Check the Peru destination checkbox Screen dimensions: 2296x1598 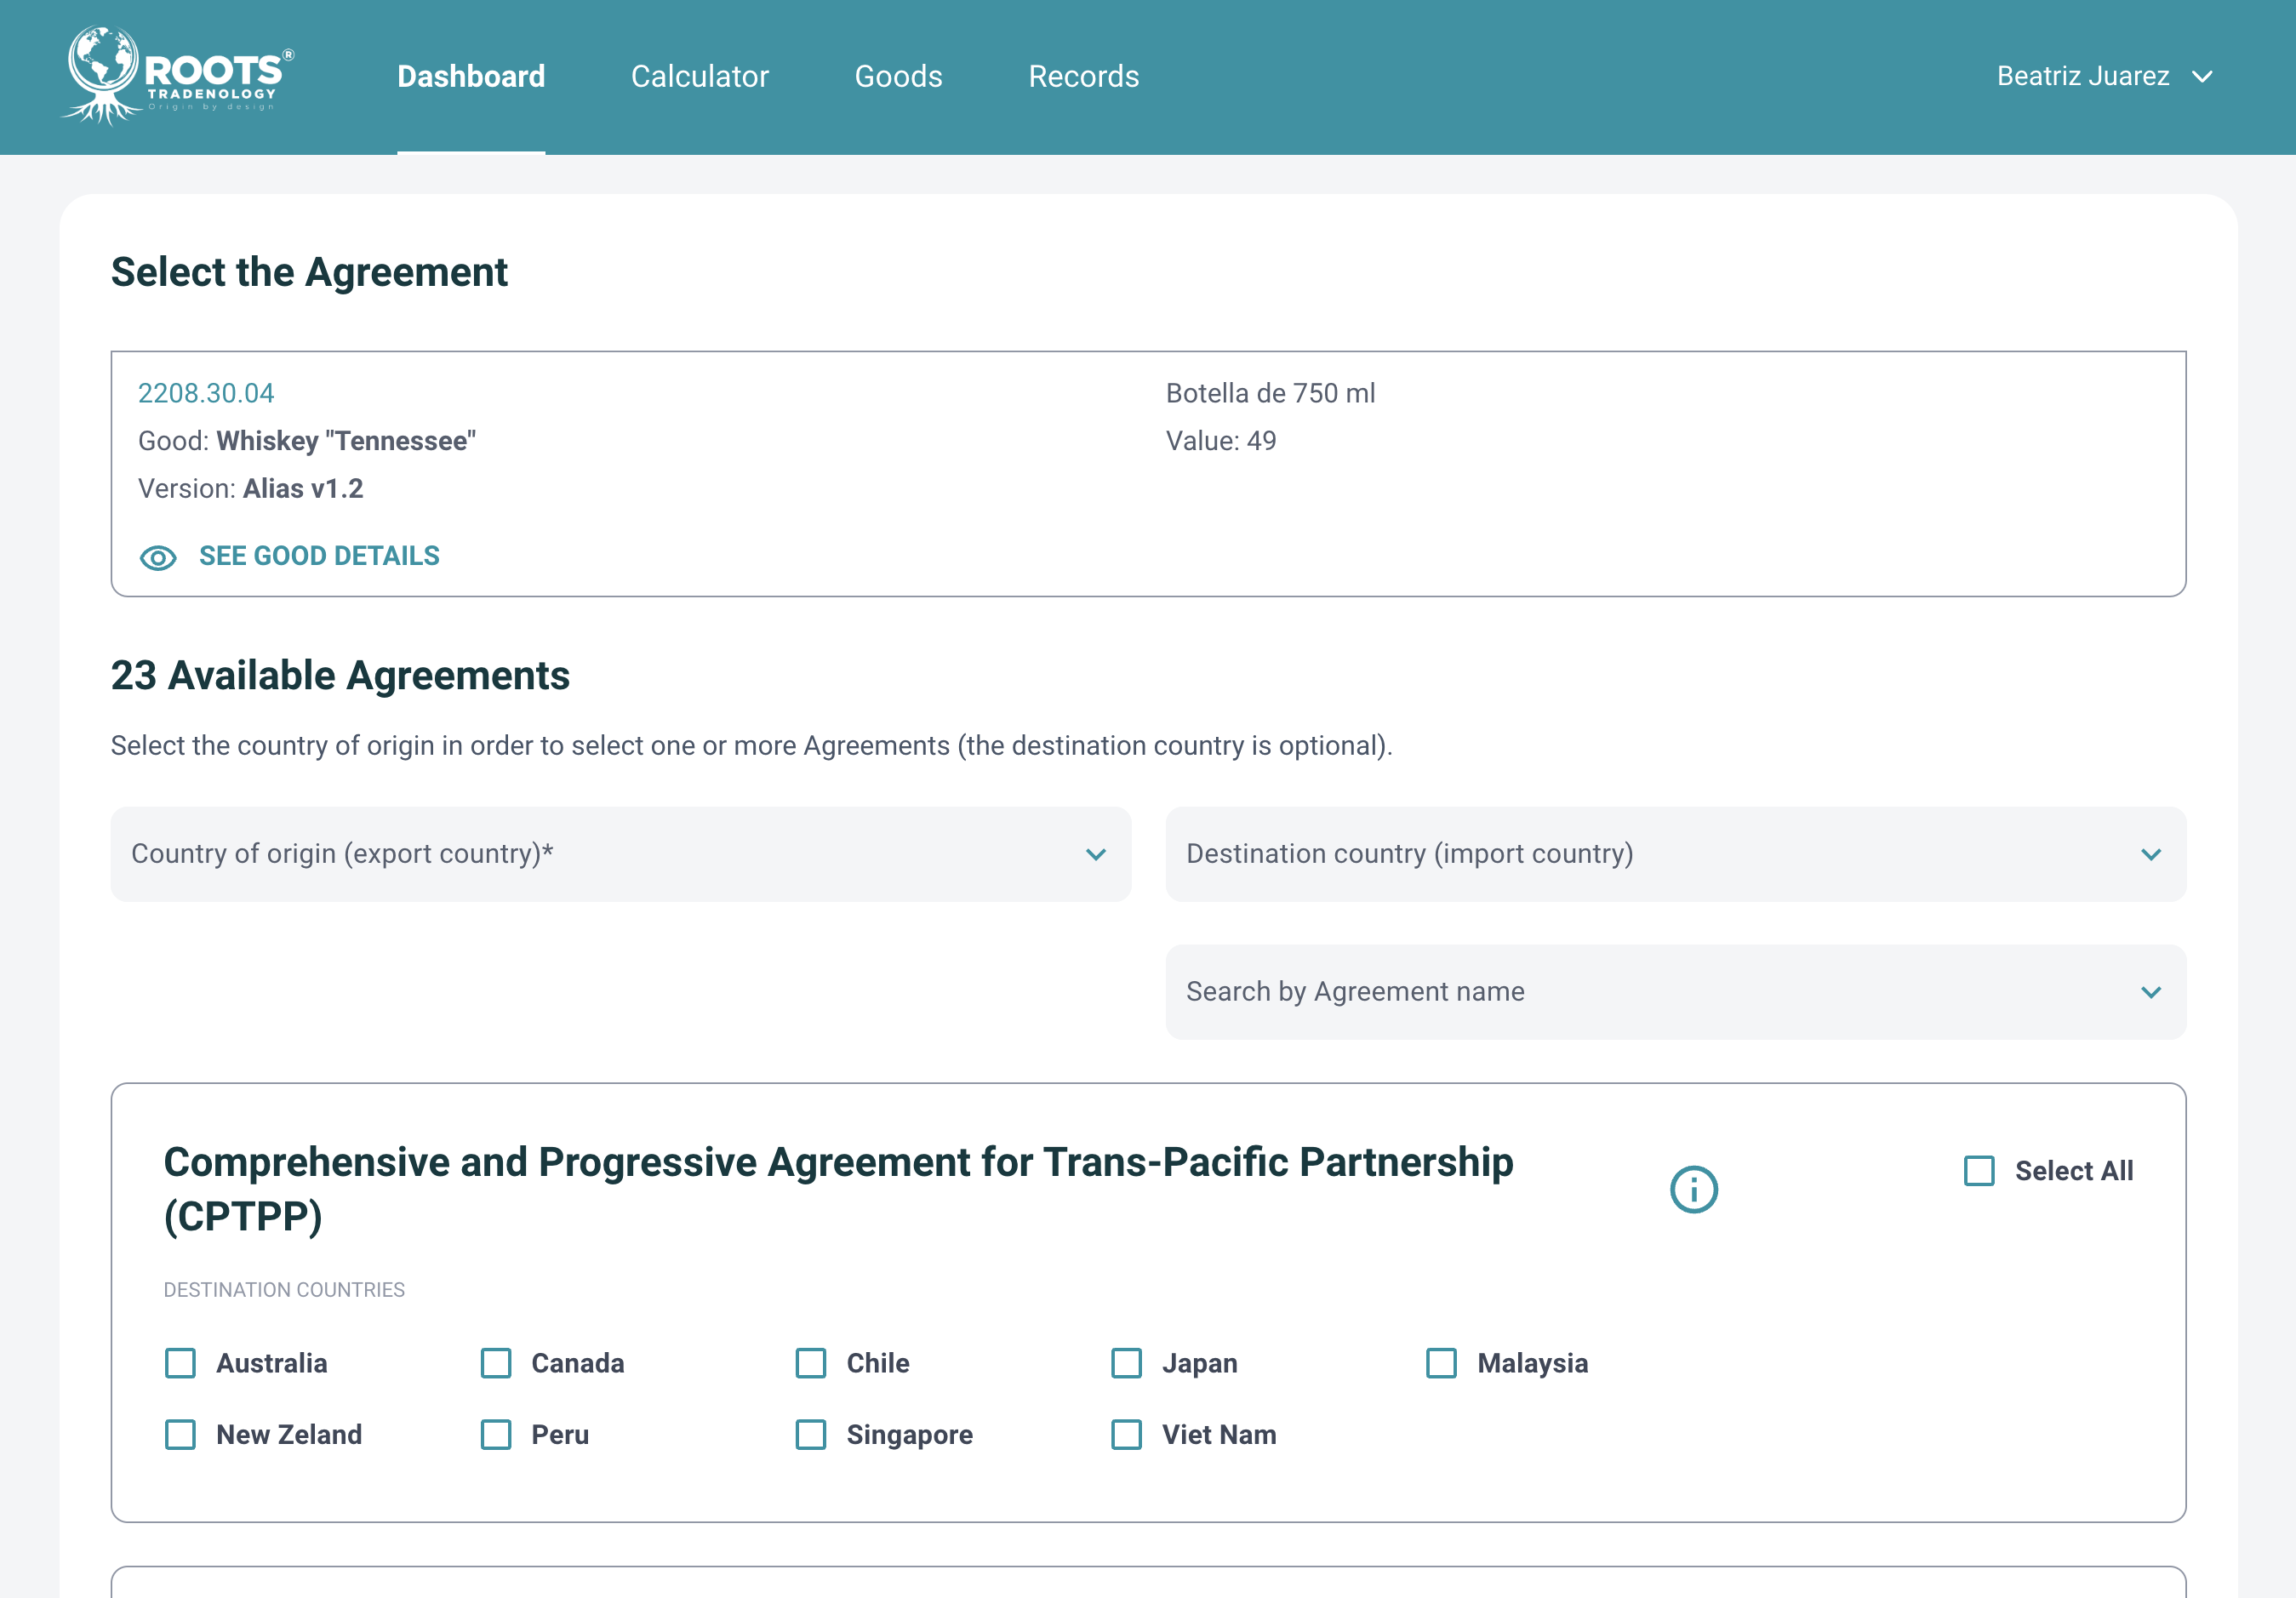pos(496,1435)
